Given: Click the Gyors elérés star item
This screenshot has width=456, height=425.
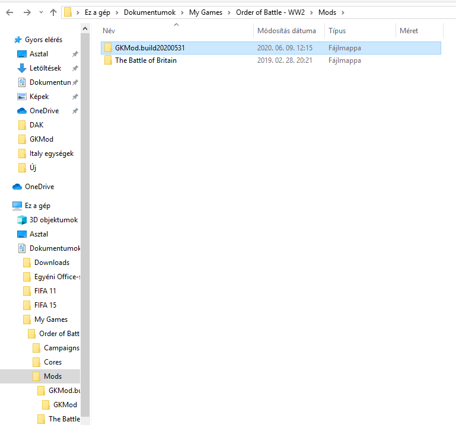Looking at the screenshot, I should tap(43, 40).
